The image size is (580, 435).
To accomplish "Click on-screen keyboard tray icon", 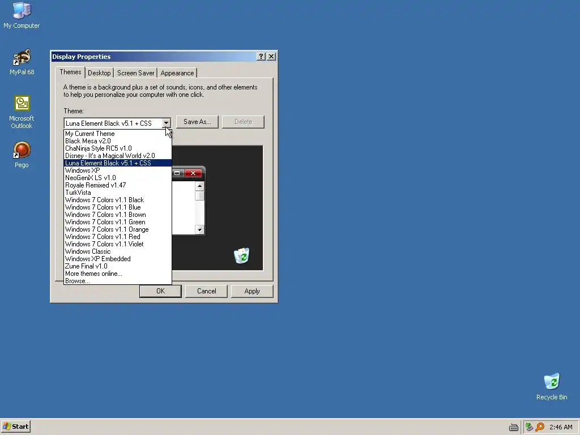I will pos(513,427).
